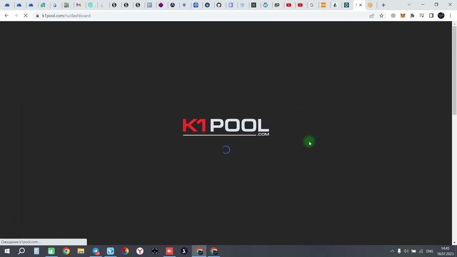The width and height of the screenshot is (457, 257).
Task: Switch to the green C favicon tab
Action: pos(90,5)
